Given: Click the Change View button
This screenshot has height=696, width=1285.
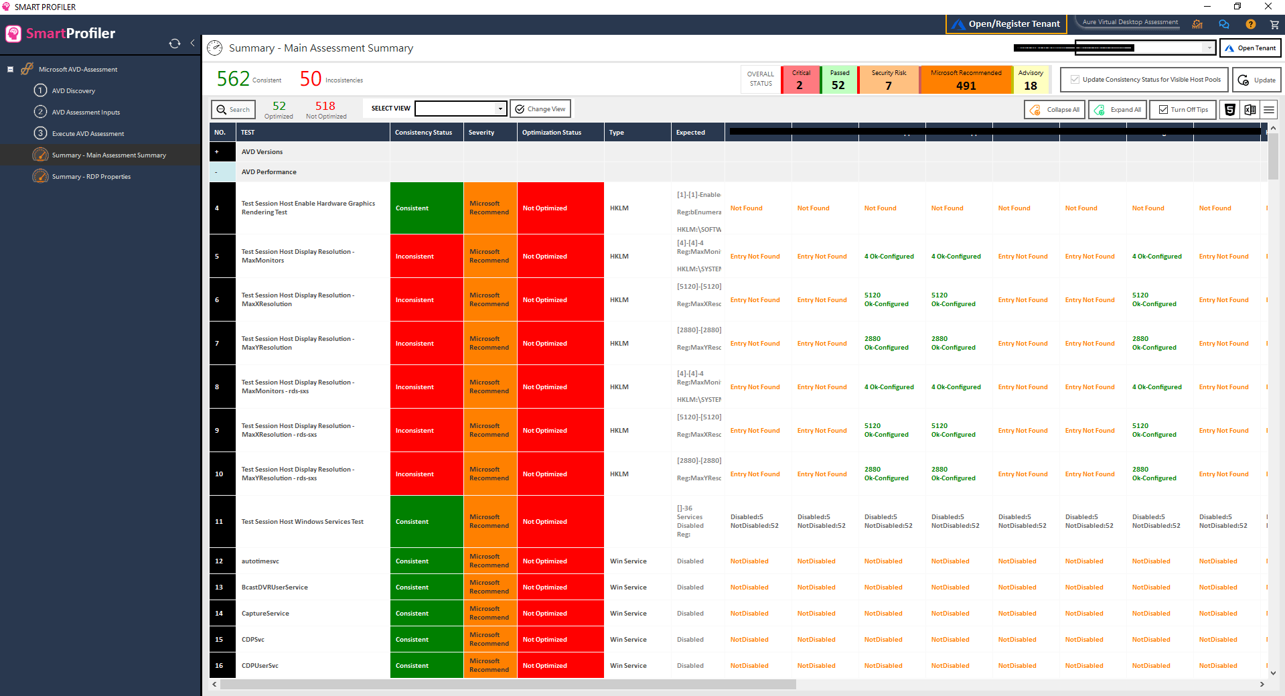Looking at the screenshot, I should coord(540,109).
